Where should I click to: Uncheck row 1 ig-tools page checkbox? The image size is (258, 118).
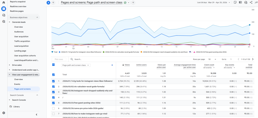coord(54,81)
